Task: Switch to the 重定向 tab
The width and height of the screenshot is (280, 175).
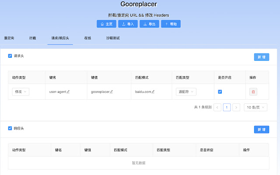Action: pyautogui.click(x=9, y=38)
